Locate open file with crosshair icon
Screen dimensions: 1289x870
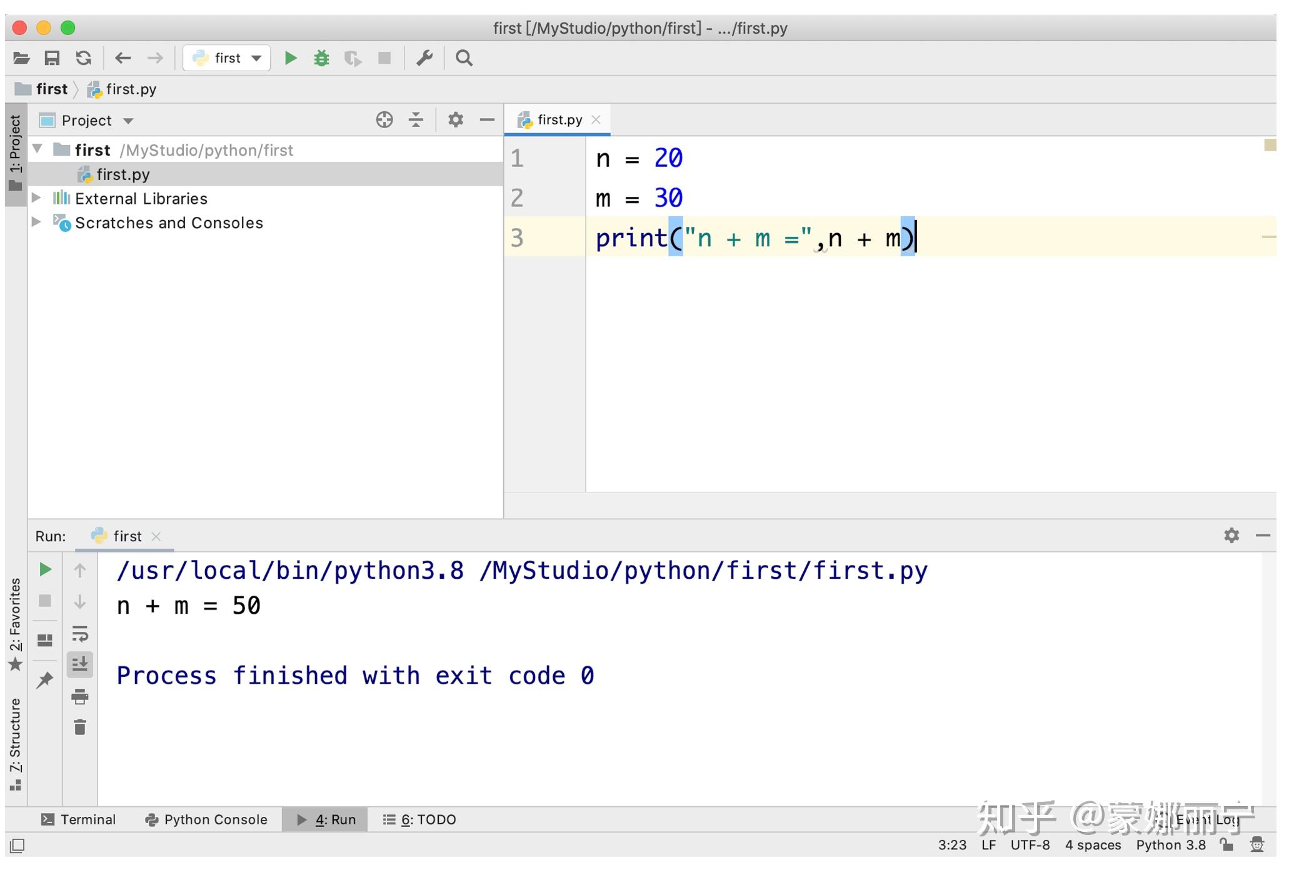(384, 119)
